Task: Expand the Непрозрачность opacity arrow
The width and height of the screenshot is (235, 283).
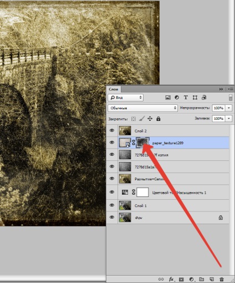Action: (229, 108)
